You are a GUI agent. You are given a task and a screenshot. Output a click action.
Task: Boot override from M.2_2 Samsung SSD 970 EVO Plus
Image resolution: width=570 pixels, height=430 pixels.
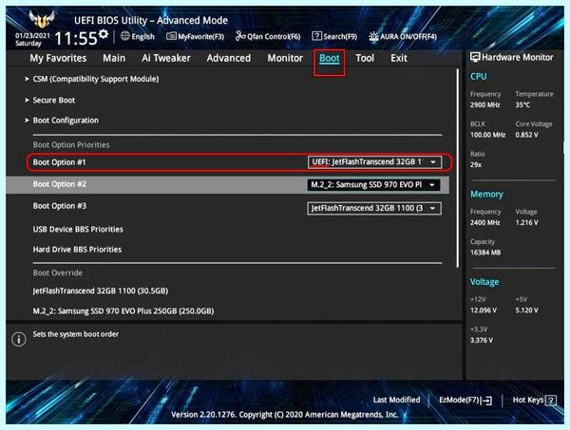(x=123, y=311)
